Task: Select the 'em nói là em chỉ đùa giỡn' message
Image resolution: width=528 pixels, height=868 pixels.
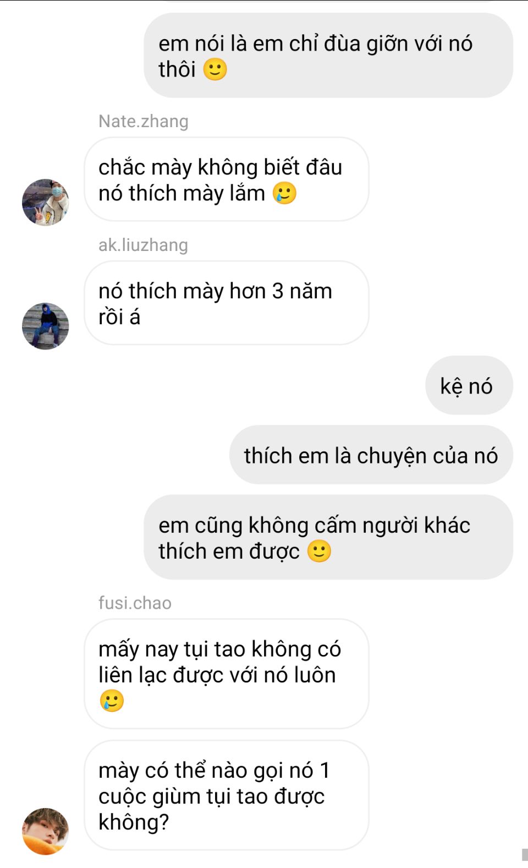Action: 328,56
